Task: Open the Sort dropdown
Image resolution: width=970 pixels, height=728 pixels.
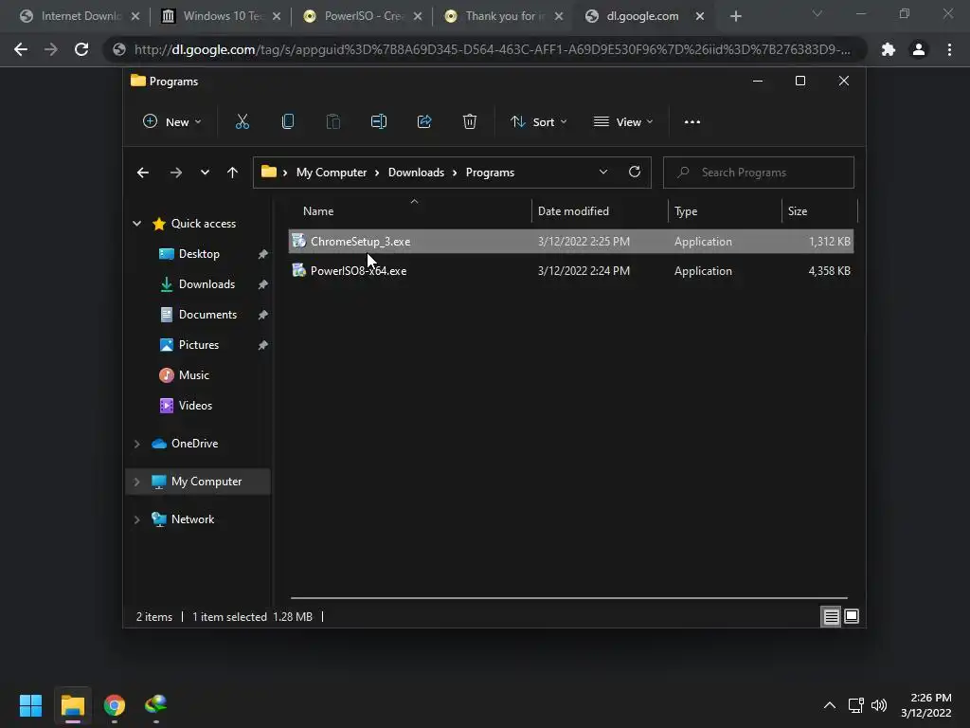Action: point(538,122)
